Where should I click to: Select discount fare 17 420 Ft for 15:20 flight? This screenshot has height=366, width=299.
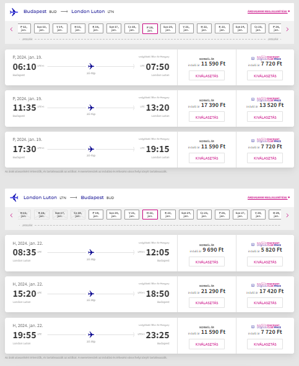265,303
